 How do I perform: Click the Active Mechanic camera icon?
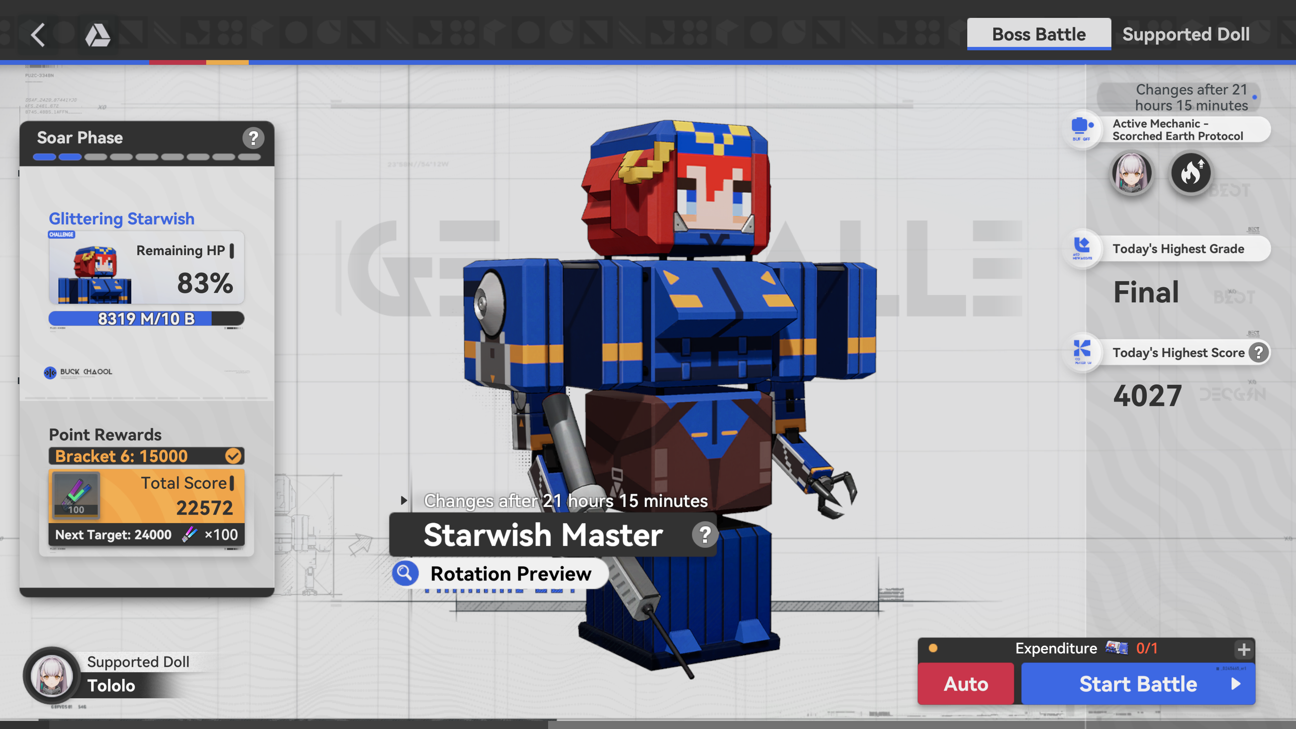[x=1082, y=129]
